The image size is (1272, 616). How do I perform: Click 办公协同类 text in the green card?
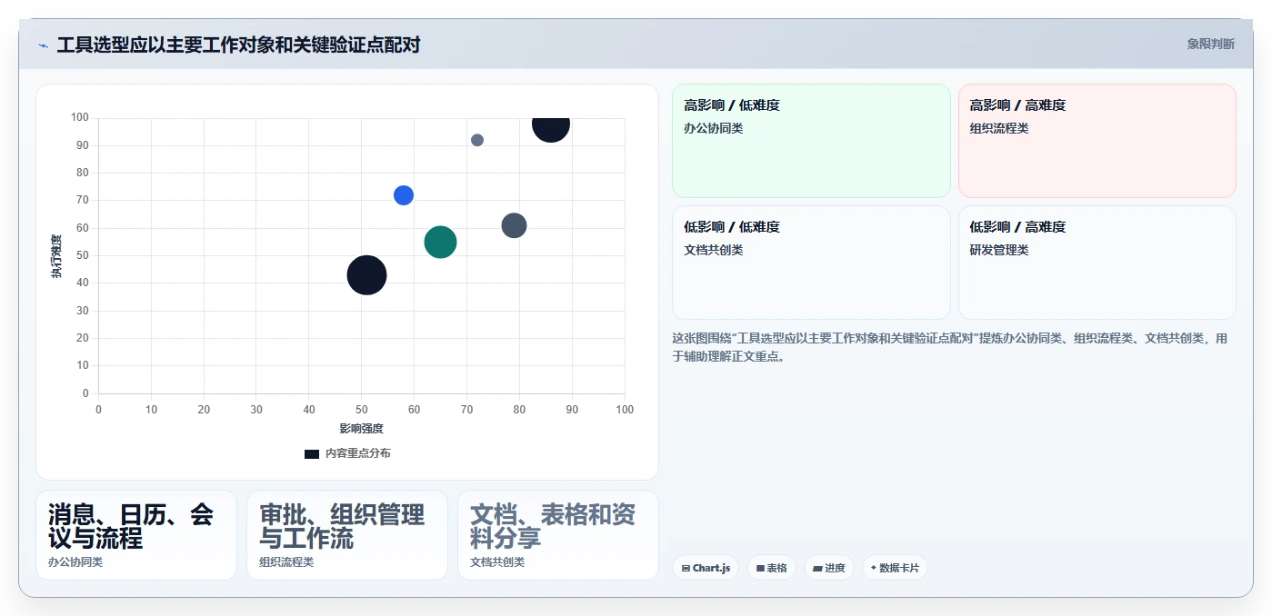714,128
